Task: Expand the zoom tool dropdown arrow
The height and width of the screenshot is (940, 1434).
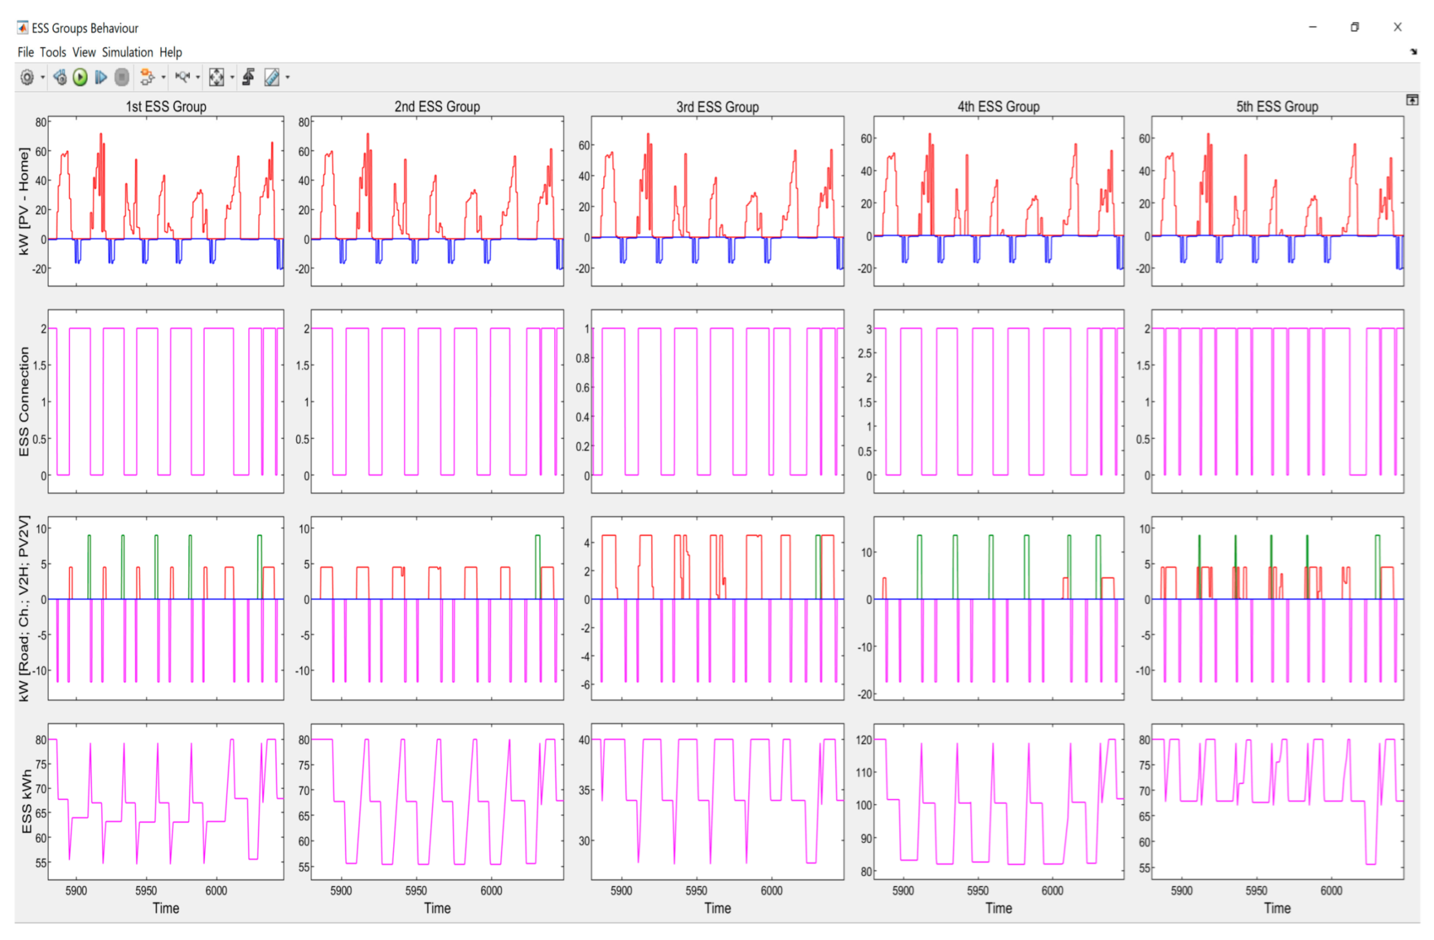Action: click(x=198, y=78)
